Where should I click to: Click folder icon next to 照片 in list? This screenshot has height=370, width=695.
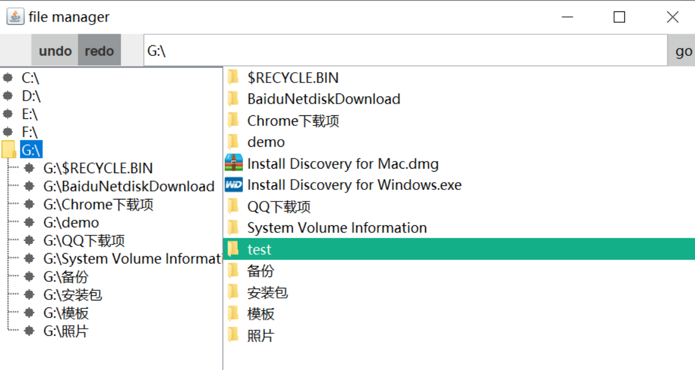(233, 335)
